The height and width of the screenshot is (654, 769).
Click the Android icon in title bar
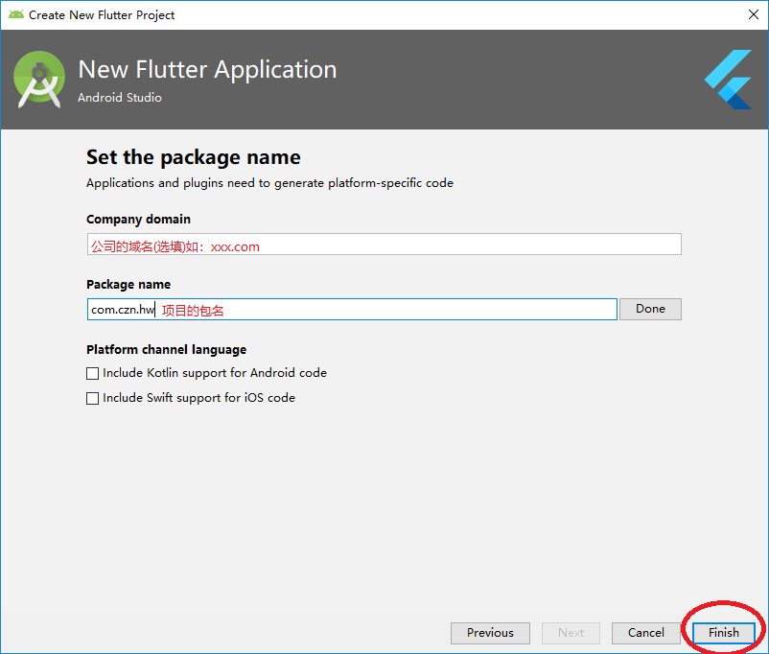pyautogui.click(x=16, y=14)
